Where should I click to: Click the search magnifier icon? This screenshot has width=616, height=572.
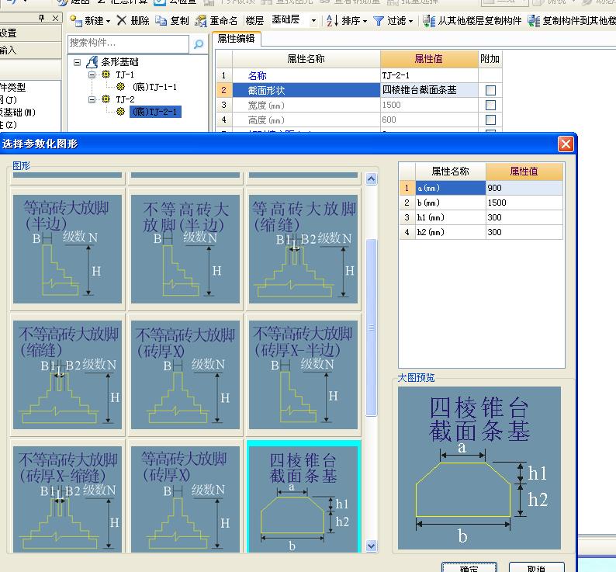coord(199,43)
